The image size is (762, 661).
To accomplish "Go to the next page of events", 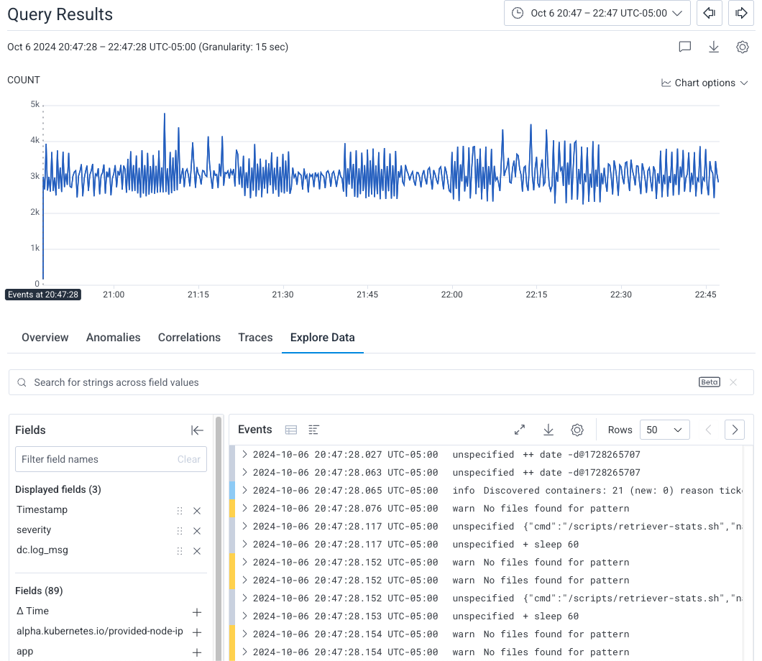I will click(734, 429).
